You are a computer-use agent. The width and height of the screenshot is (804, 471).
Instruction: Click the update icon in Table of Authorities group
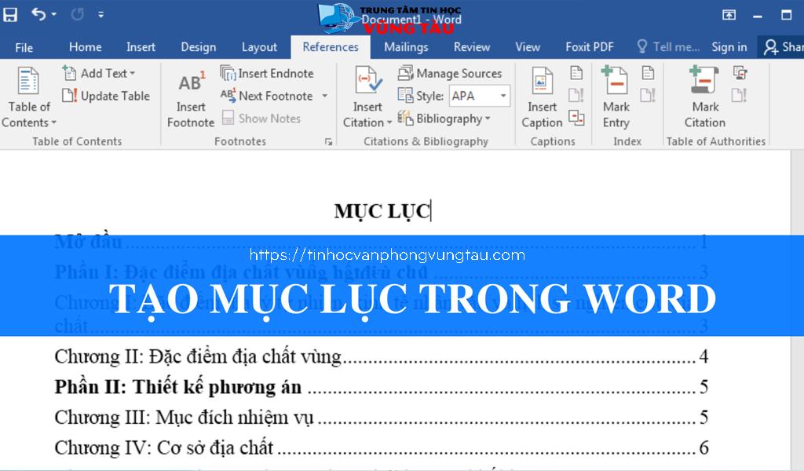[740, 95]
